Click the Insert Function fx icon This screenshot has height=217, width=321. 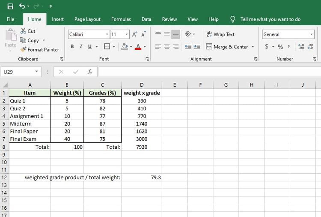coord(90,72)
